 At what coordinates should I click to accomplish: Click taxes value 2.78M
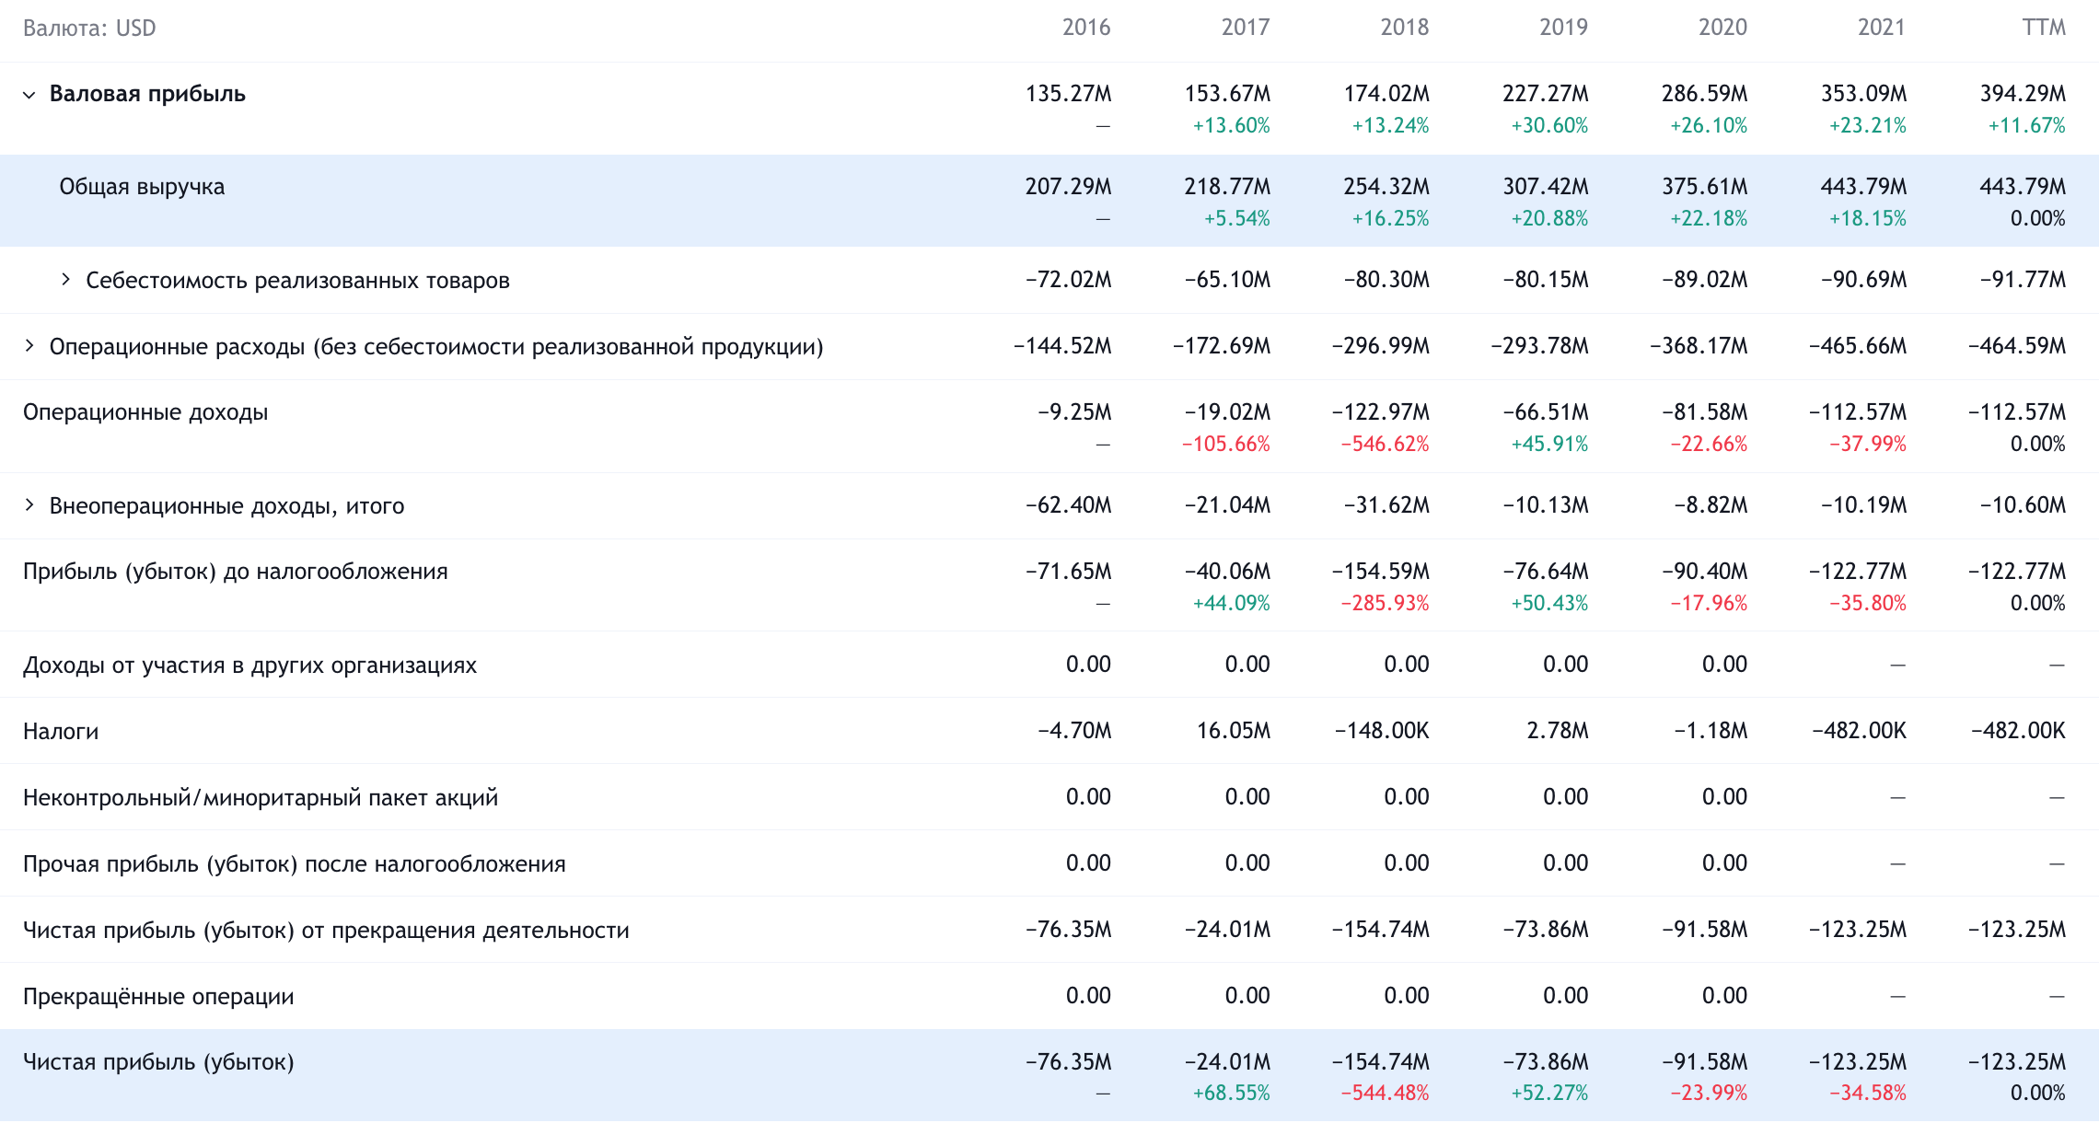(1558, 731)
